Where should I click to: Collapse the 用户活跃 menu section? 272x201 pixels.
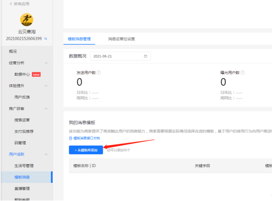[x=46, y=154]
